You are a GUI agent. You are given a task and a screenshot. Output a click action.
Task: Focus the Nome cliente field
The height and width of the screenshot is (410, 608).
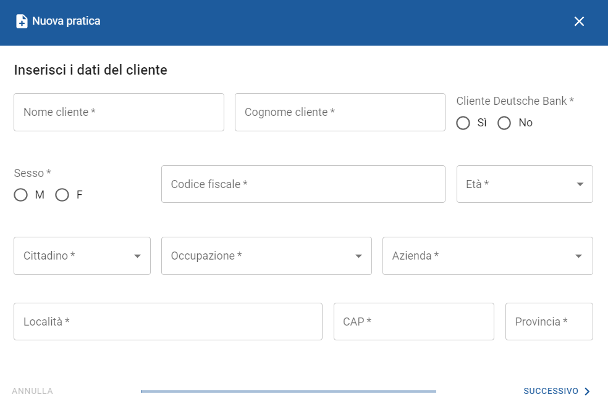pyautogui.click(x=119, y=112)
